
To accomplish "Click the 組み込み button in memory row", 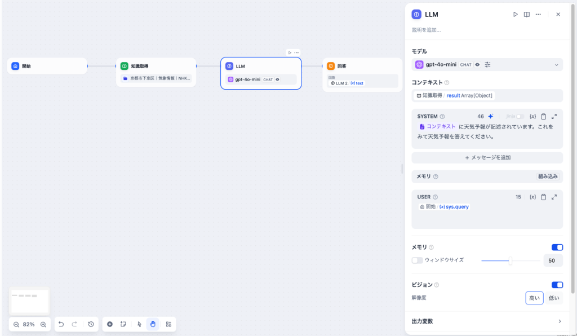I will [x=547, y=176].
